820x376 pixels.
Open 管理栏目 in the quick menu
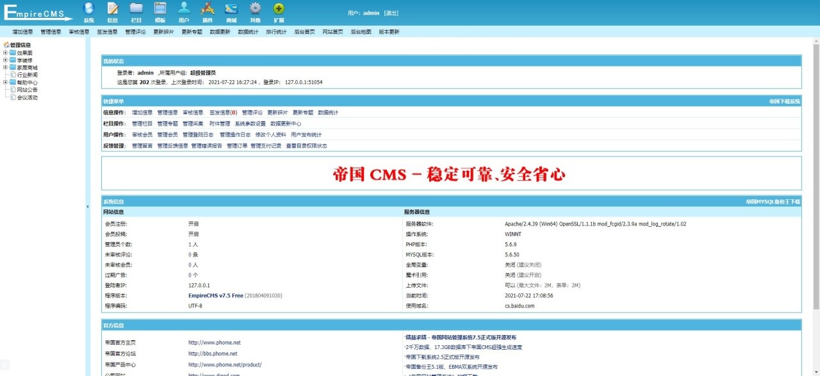[x=142, y=124]
